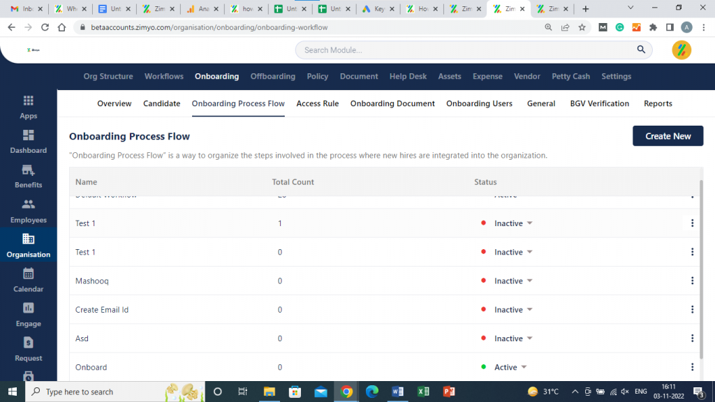Expand Inactive status dropdown for Create Email Id
The height and width of the screenshot is (402, 715).
click(529, 309)
